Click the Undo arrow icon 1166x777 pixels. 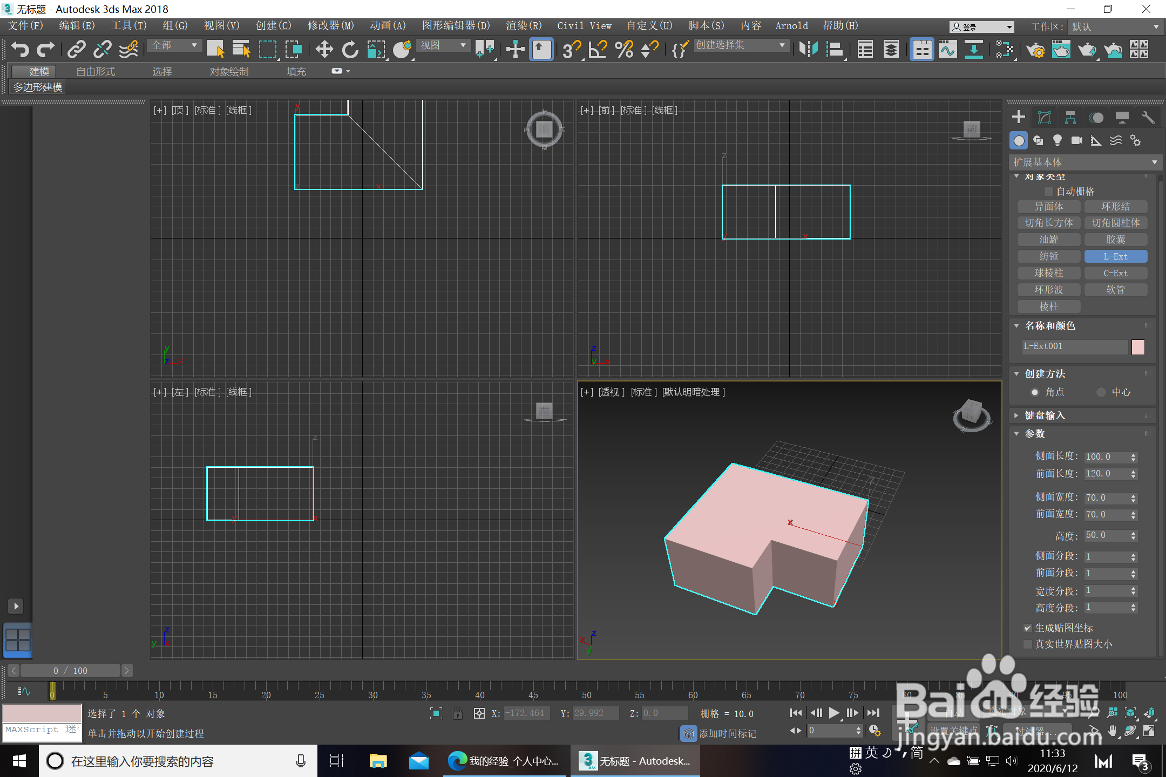click(x=20, y=49)
